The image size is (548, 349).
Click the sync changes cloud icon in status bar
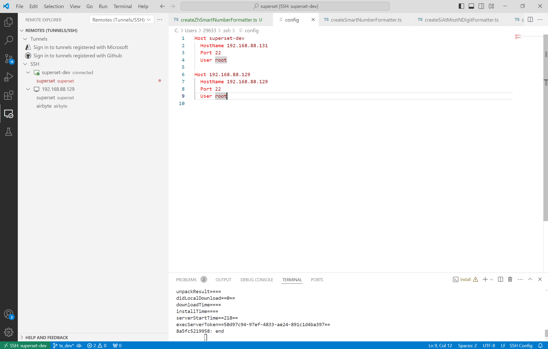point(79,345)
